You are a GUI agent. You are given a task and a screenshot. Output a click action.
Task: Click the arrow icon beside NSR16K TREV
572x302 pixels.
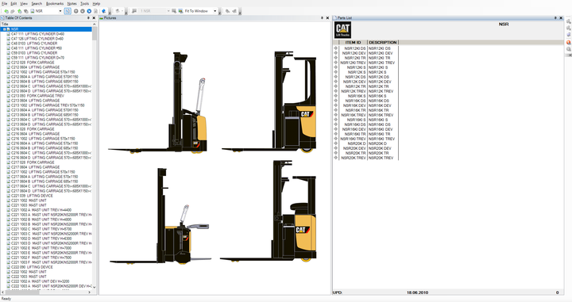335,115
